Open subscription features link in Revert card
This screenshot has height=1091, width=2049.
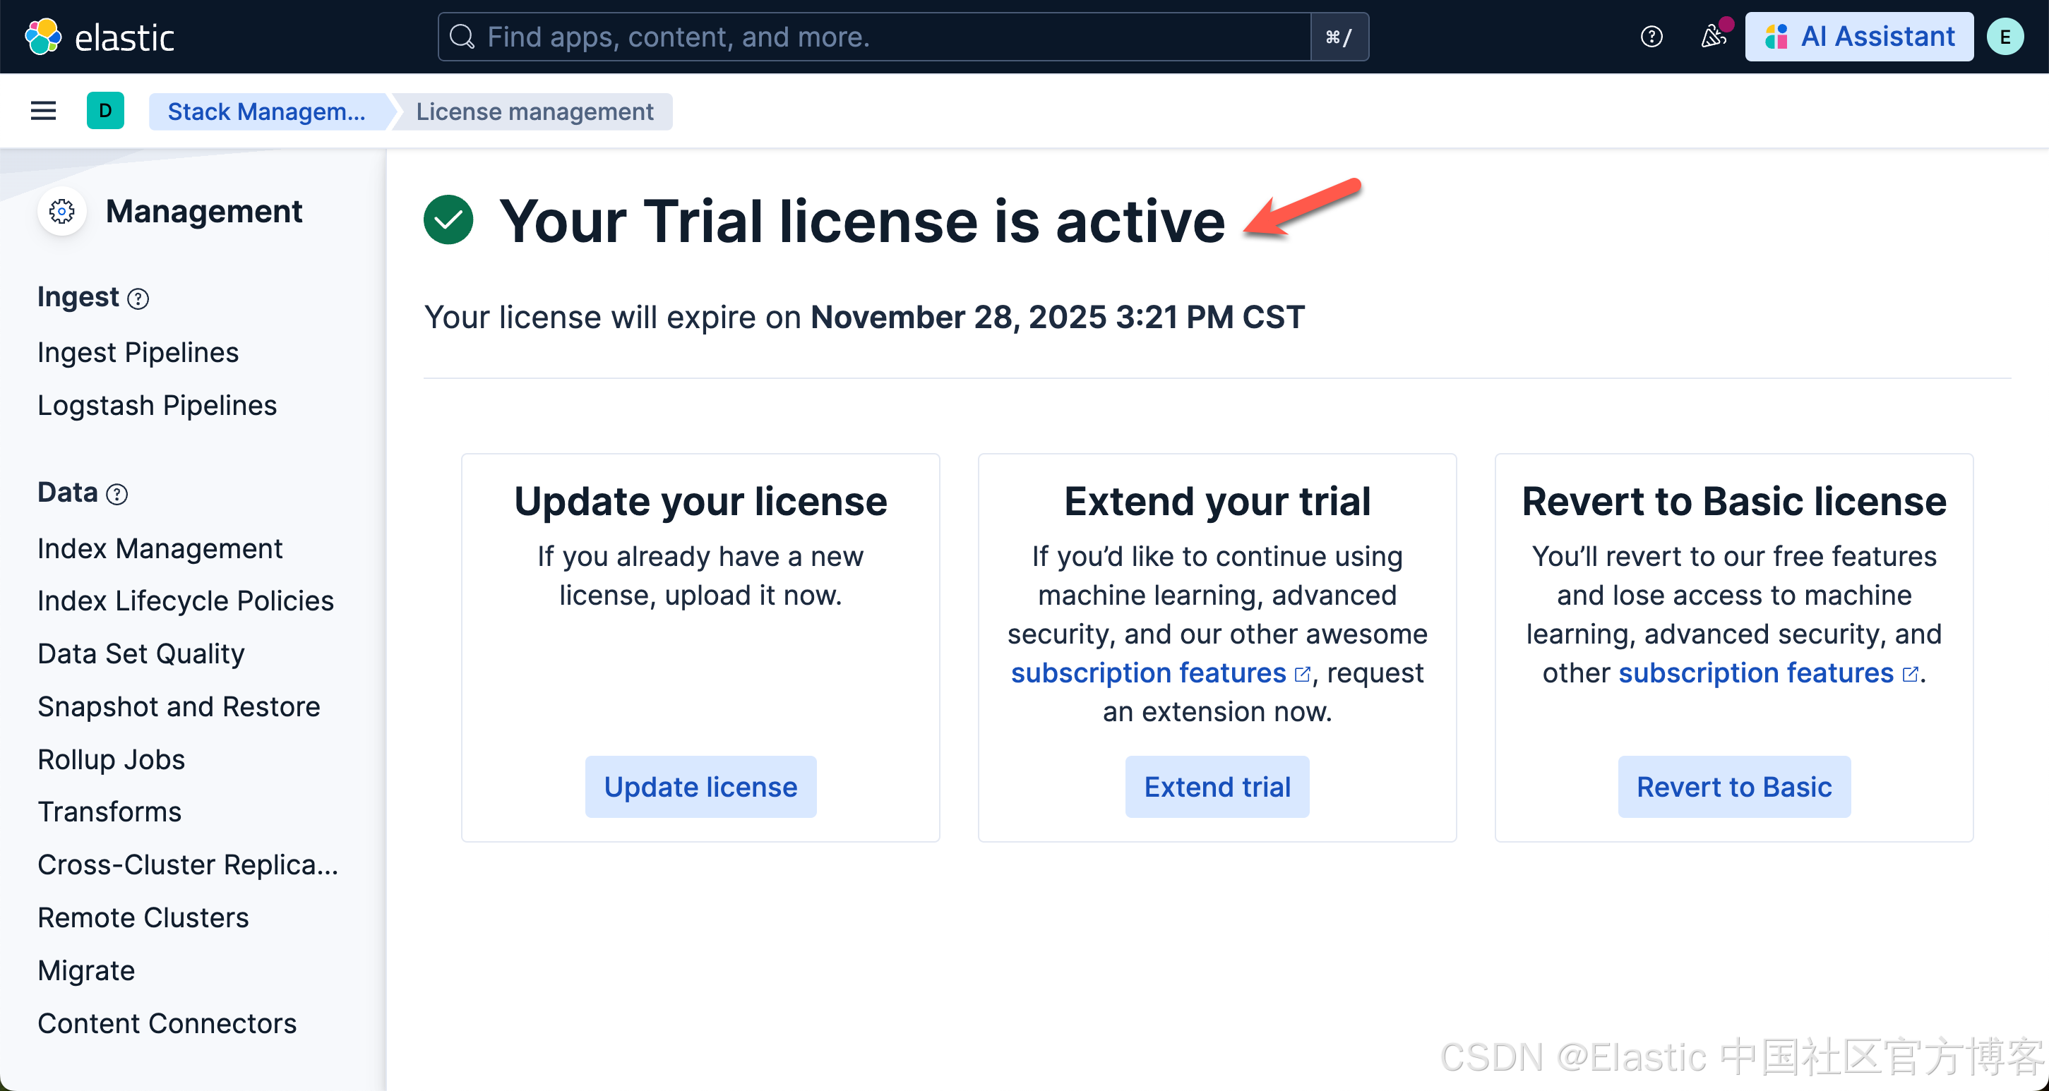pyautogui.click(x=1755, y=673)
